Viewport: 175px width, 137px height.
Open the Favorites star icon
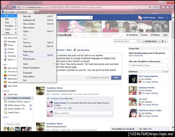tap(167, 7)
